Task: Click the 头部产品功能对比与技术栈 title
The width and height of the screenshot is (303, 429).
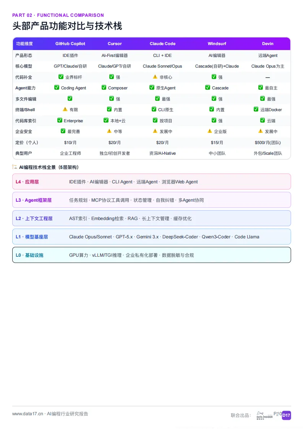Action: (67, 26)
